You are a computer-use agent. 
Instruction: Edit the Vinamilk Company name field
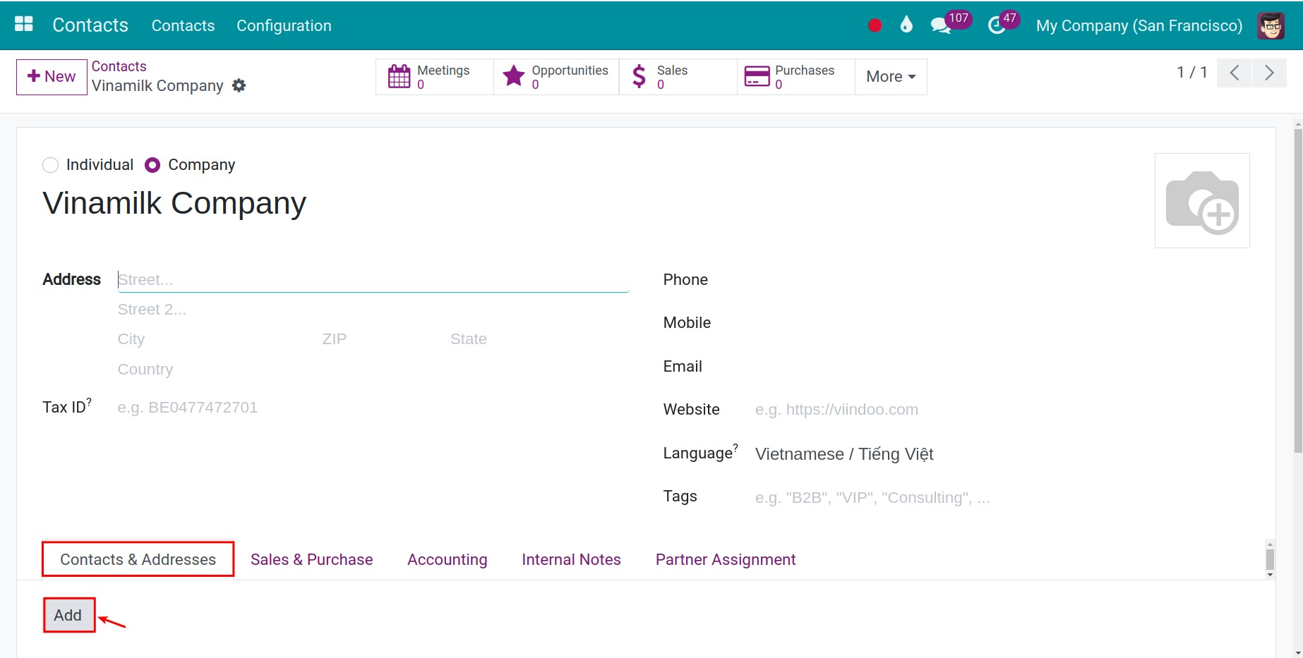coord(174,204)
